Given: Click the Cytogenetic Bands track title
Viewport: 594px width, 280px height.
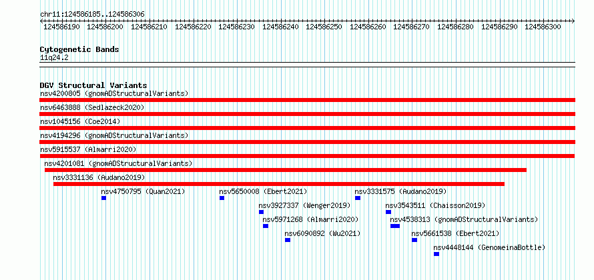Looking at the screenshot, I should click(x=79, y=49).
